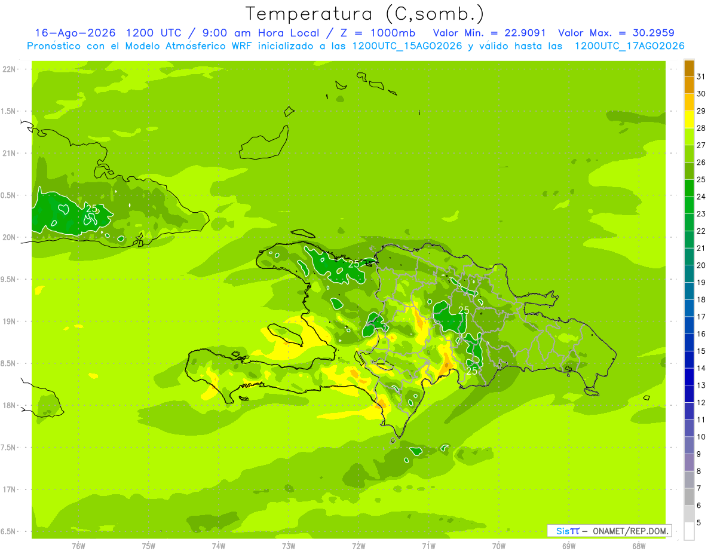Click the color bar label "18"
This screenshot has height=554, width=717.
click(x=701, y=299)
